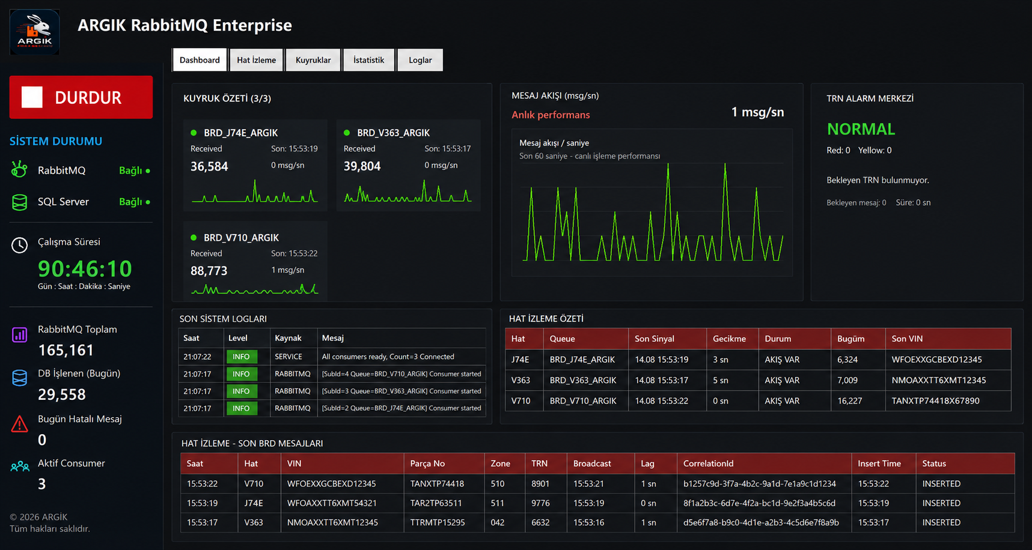
Task: Click the NORMAL alarm status text
Action: (x=861, y=129)
